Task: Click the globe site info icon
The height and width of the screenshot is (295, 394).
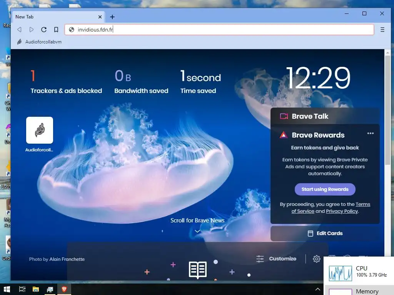Action: point(72,30)
